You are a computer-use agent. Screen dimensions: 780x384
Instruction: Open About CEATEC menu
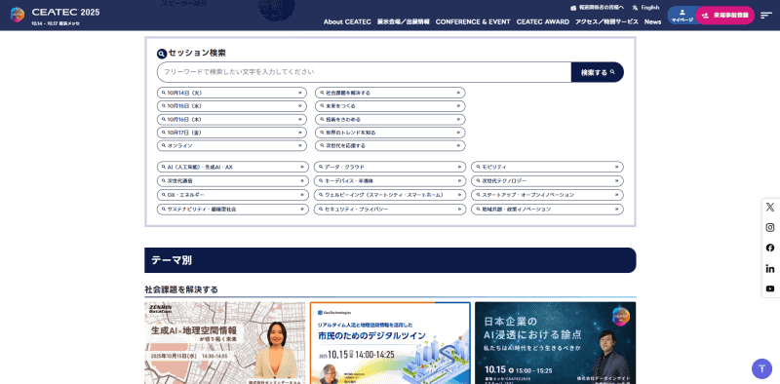347,21
